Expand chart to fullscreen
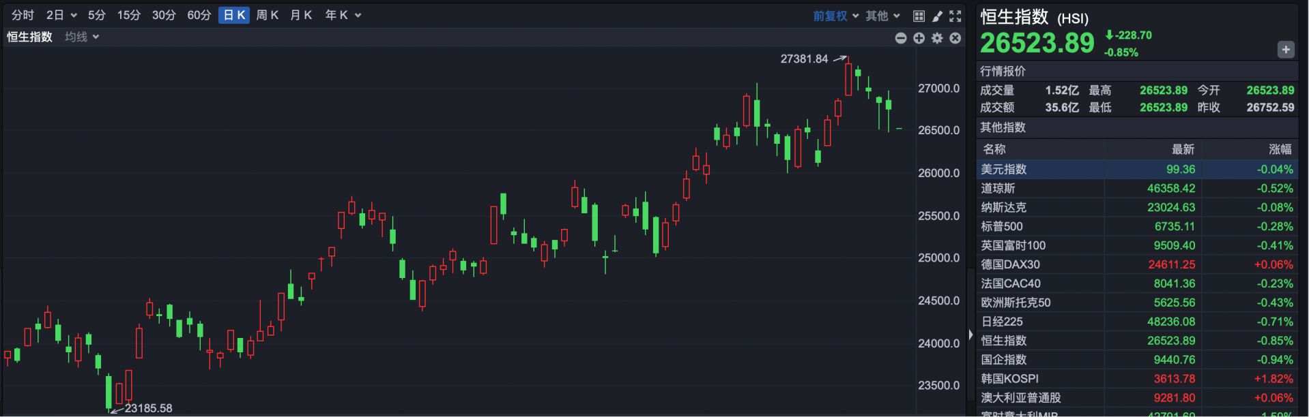The image size is (1309, 417). coord(955,16)
